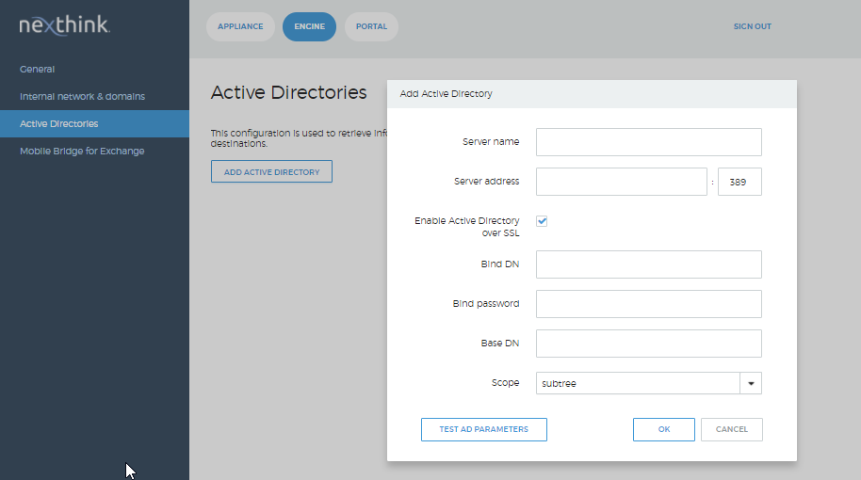Click the port number field showing 389
Image resolution: width=861 pixels, height=480 pixels.
(x=739, y=182)
